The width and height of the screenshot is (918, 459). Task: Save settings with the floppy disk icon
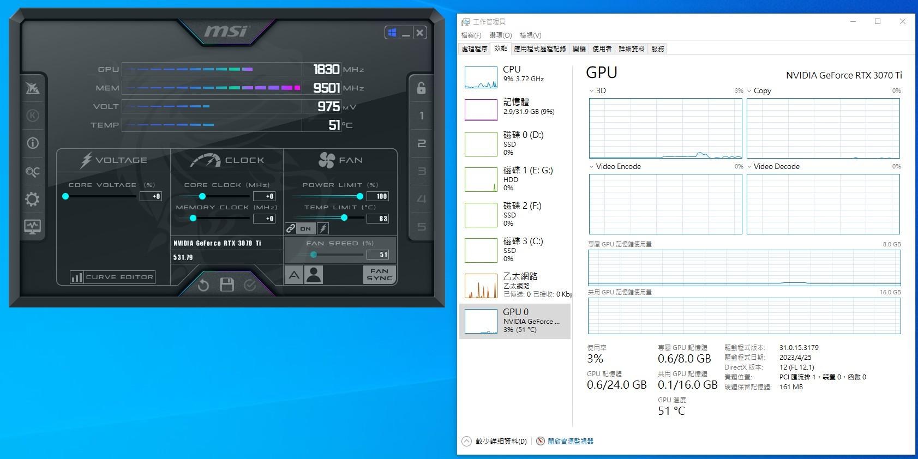point(227,285)
